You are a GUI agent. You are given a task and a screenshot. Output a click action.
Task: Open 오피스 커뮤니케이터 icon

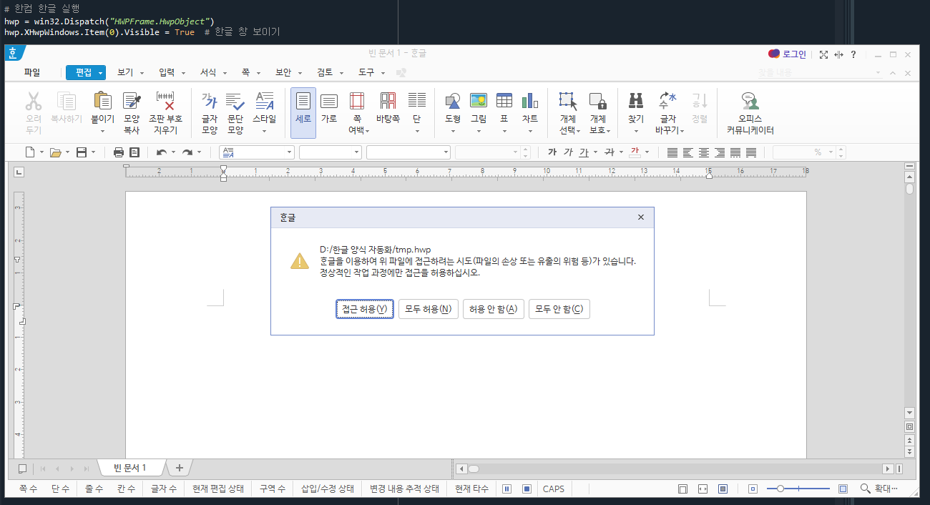750,101
